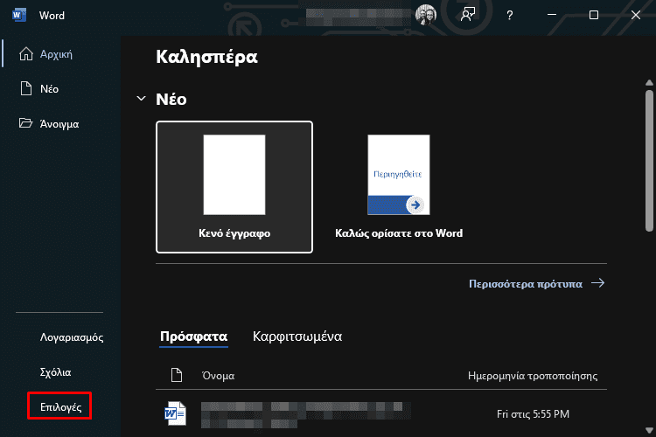Viewport: 656px width, 437px height.
Task: Maximize the Word window
Action: [x=594, y=15]
